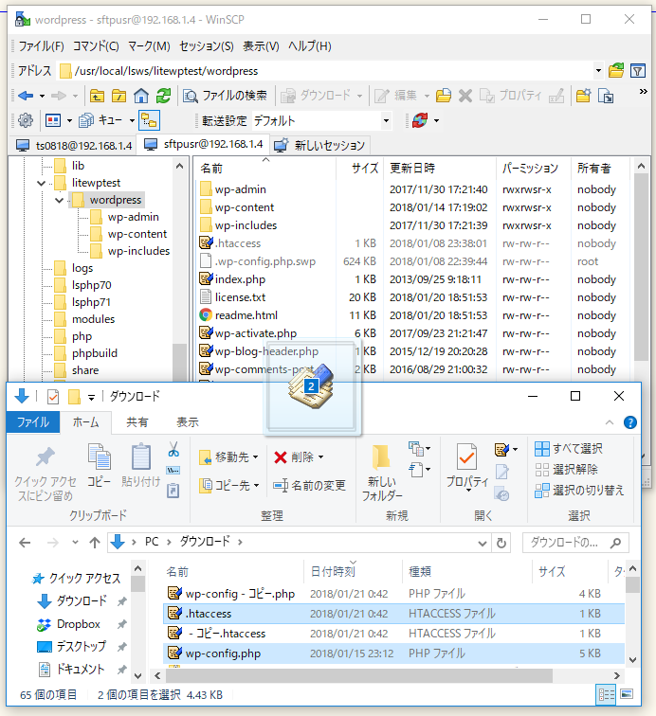Click 新しいフォルダー button
This screenshot has height=716, width=656.
pyautogui.click(x=382, y=473)
